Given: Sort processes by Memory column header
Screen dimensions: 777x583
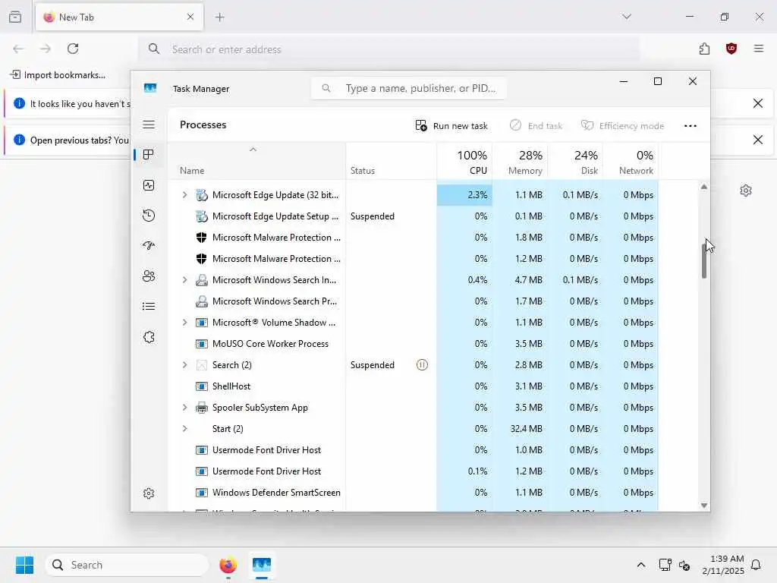Looking at the screenshot, I should point(520,162).
